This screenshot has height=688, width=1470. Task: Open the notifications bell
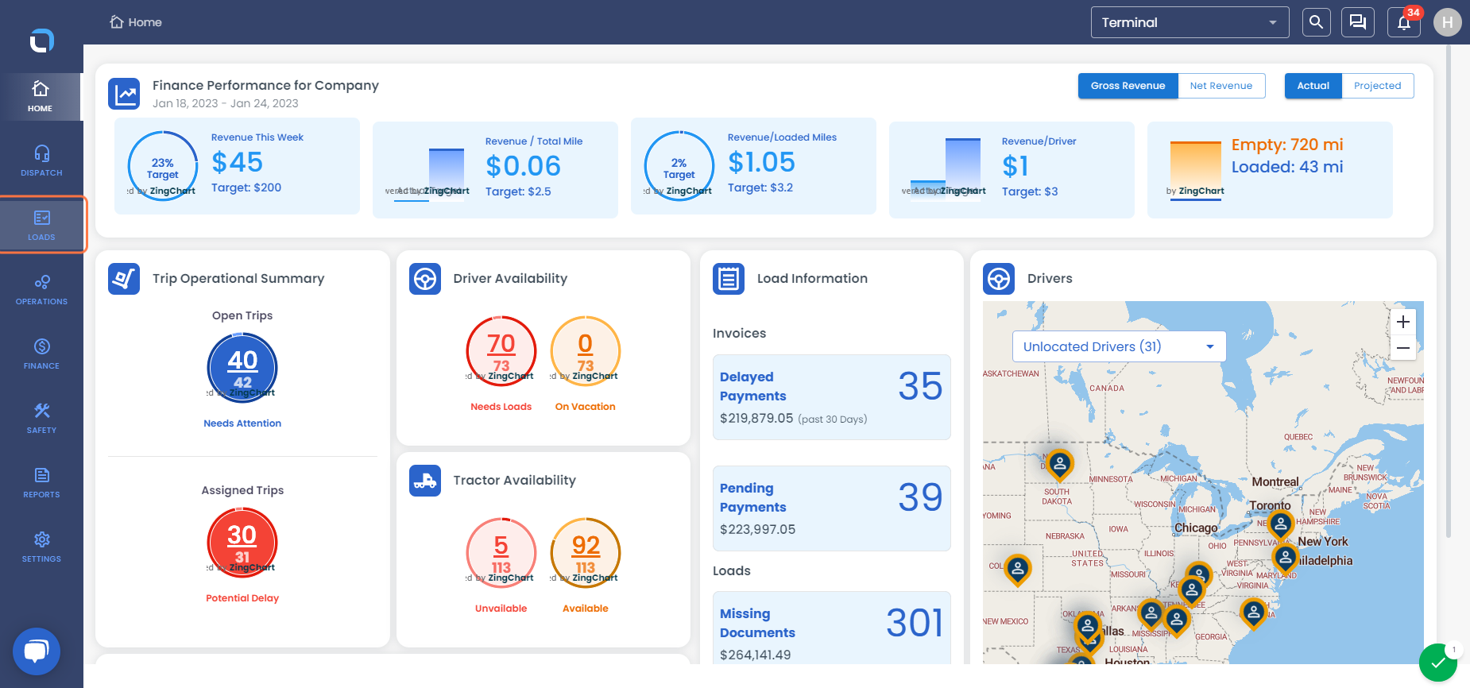tap(1404, 22)
